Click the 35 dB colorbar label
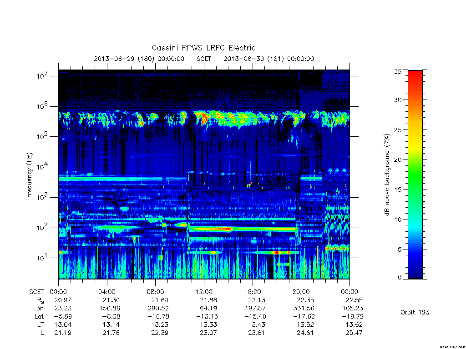Viewport: 466px width, 349px height. pos(397,71)
